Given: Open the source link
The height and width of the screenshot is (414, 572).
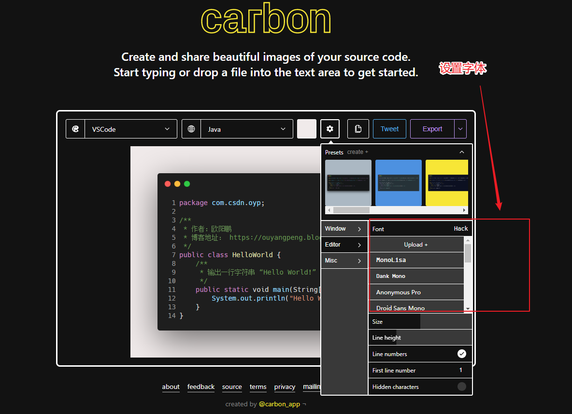Looking at the screenshot, I should [232, 386].
